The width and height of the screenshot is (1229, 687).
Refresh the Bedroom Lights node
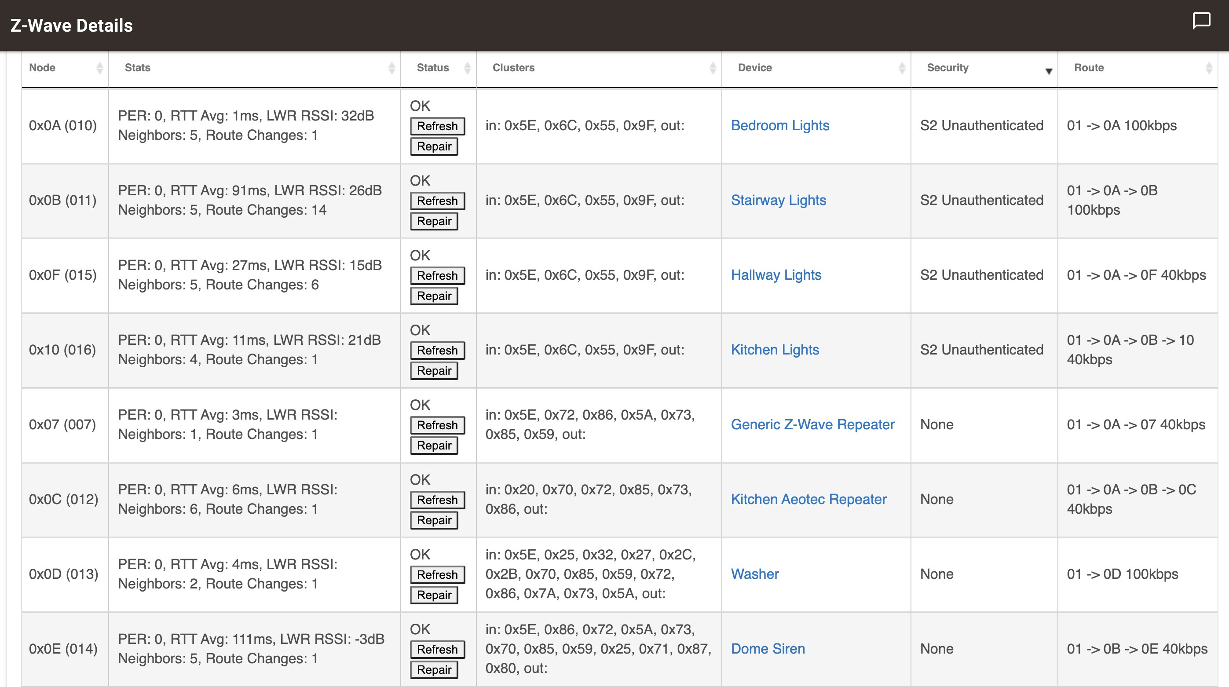click(437, 126)
